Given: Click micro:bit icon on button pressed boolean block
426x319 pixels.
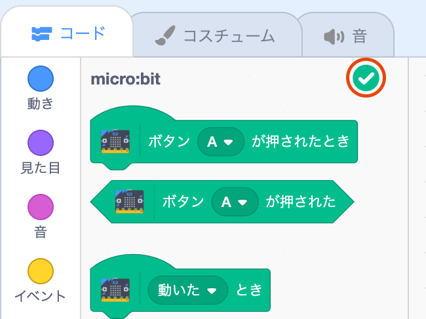Looking at the screenshot, I should 128,201.
